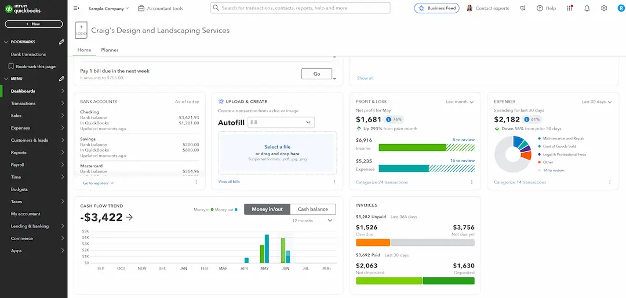Collapse the MENU section

(x=6, y=79)
